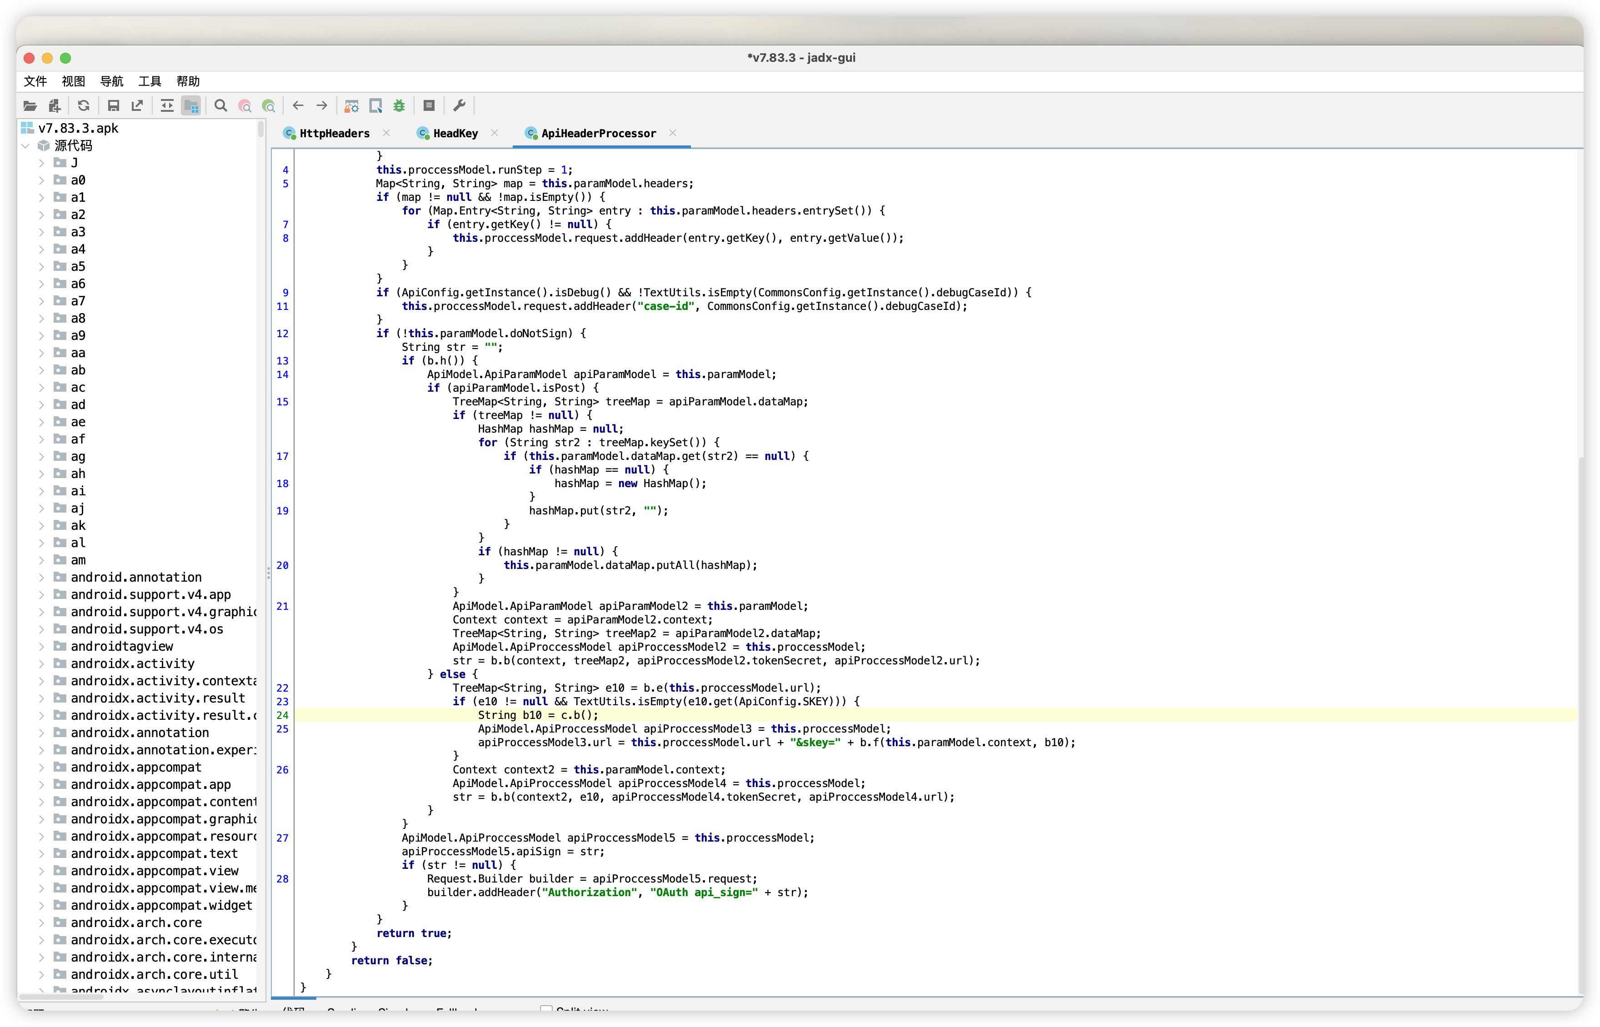Click the 源代码 source cube icon
Screen dimensions: 1600x1027
(44, 145)
